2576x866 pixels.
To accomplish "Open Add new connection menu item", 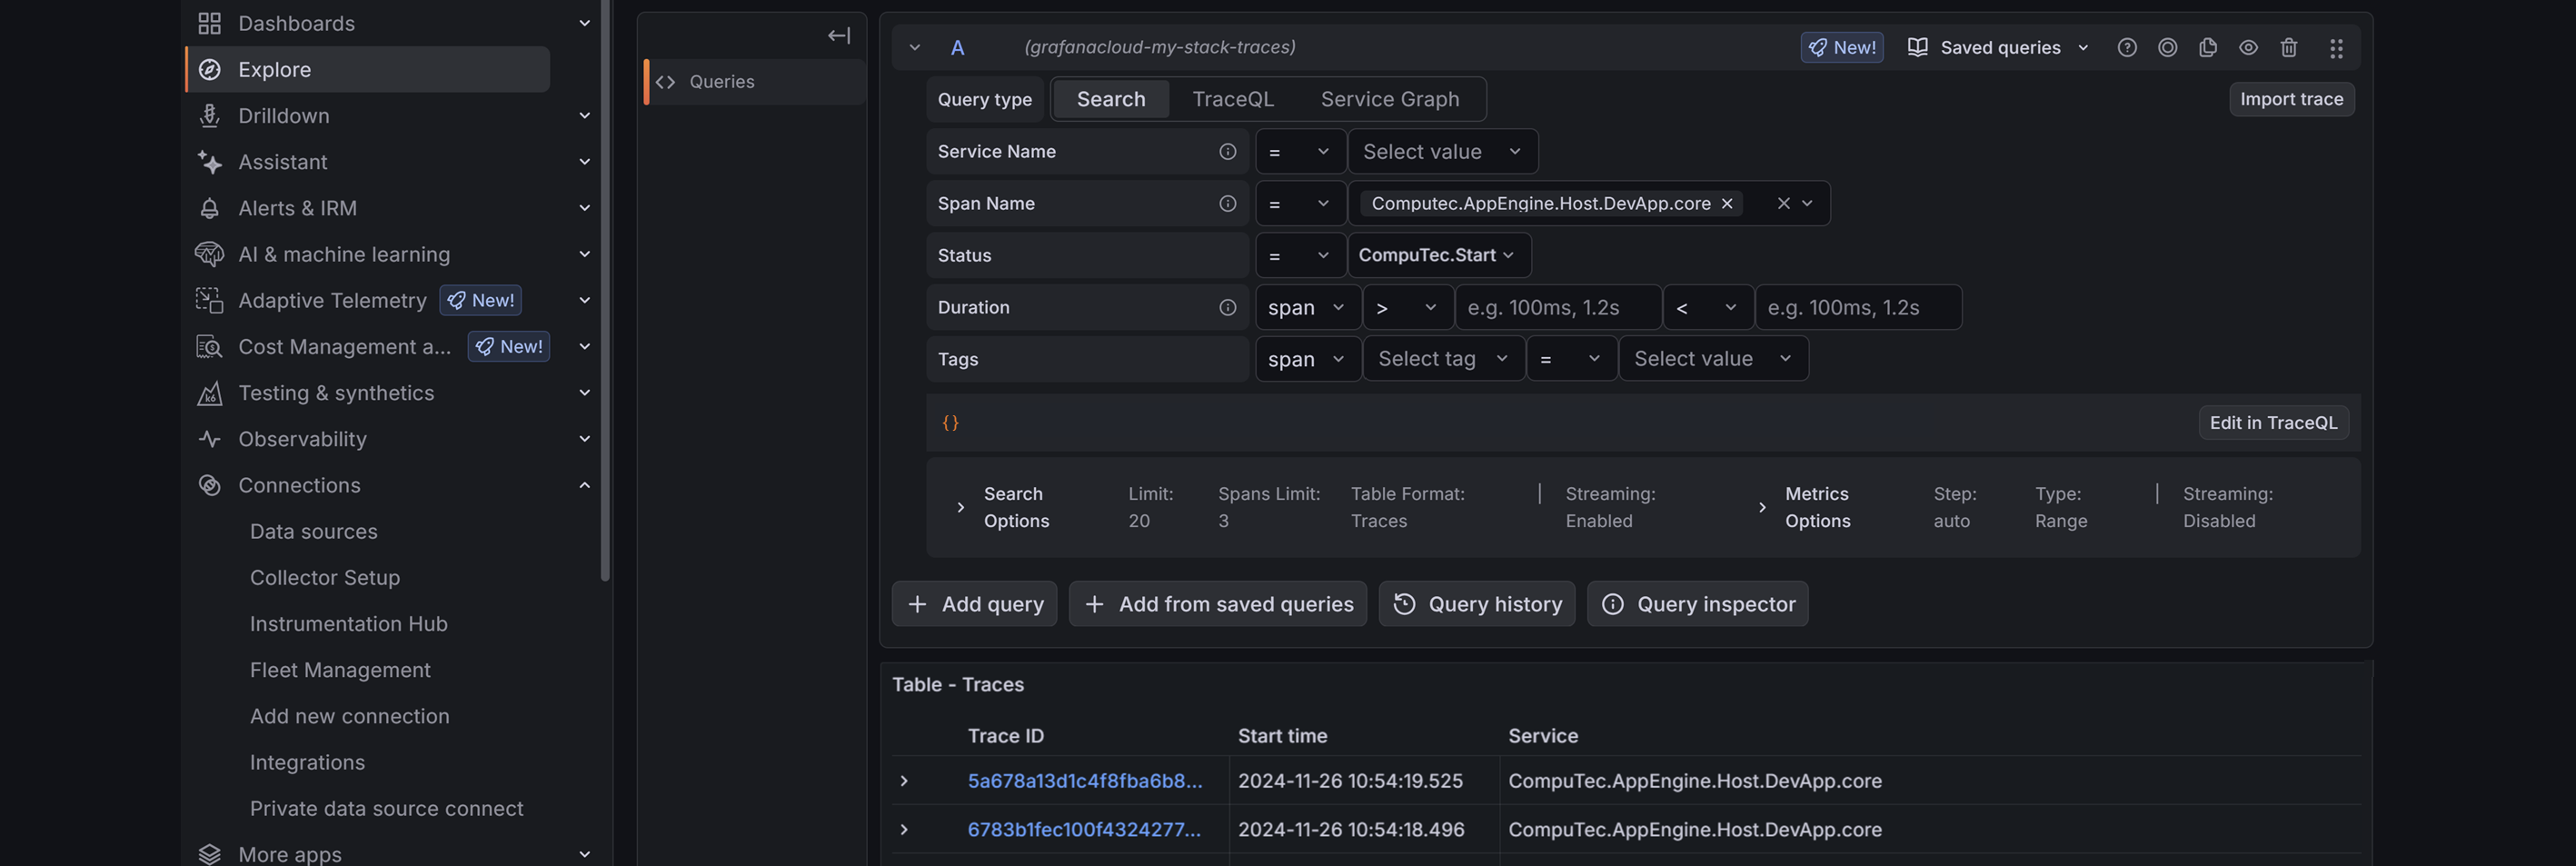I will [350, 716].
